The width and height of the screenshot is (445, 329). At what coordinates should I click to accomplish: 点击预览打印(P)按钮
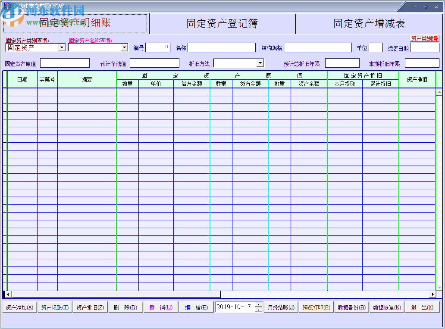click(315, 307)
